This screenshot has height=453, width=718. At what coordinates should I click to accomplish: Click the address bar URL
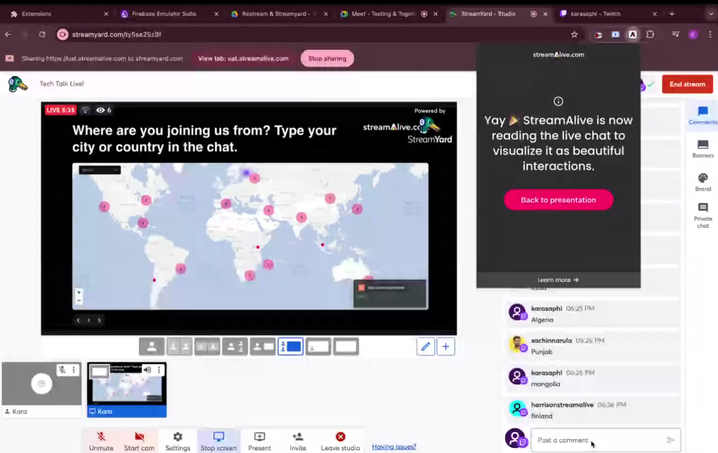[117, 34]
